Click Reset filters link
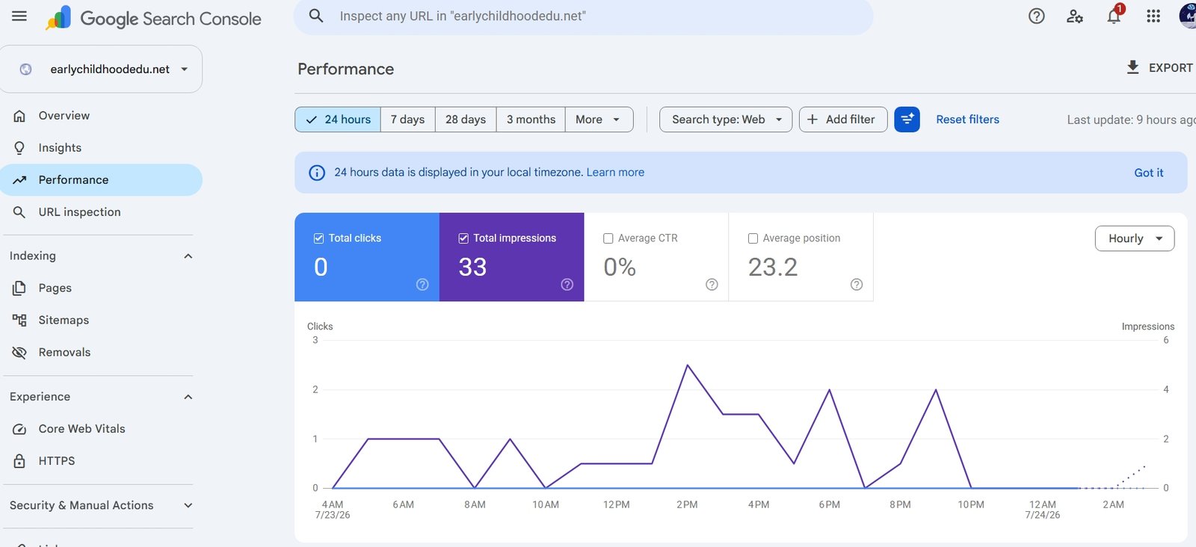 point(967,120)
